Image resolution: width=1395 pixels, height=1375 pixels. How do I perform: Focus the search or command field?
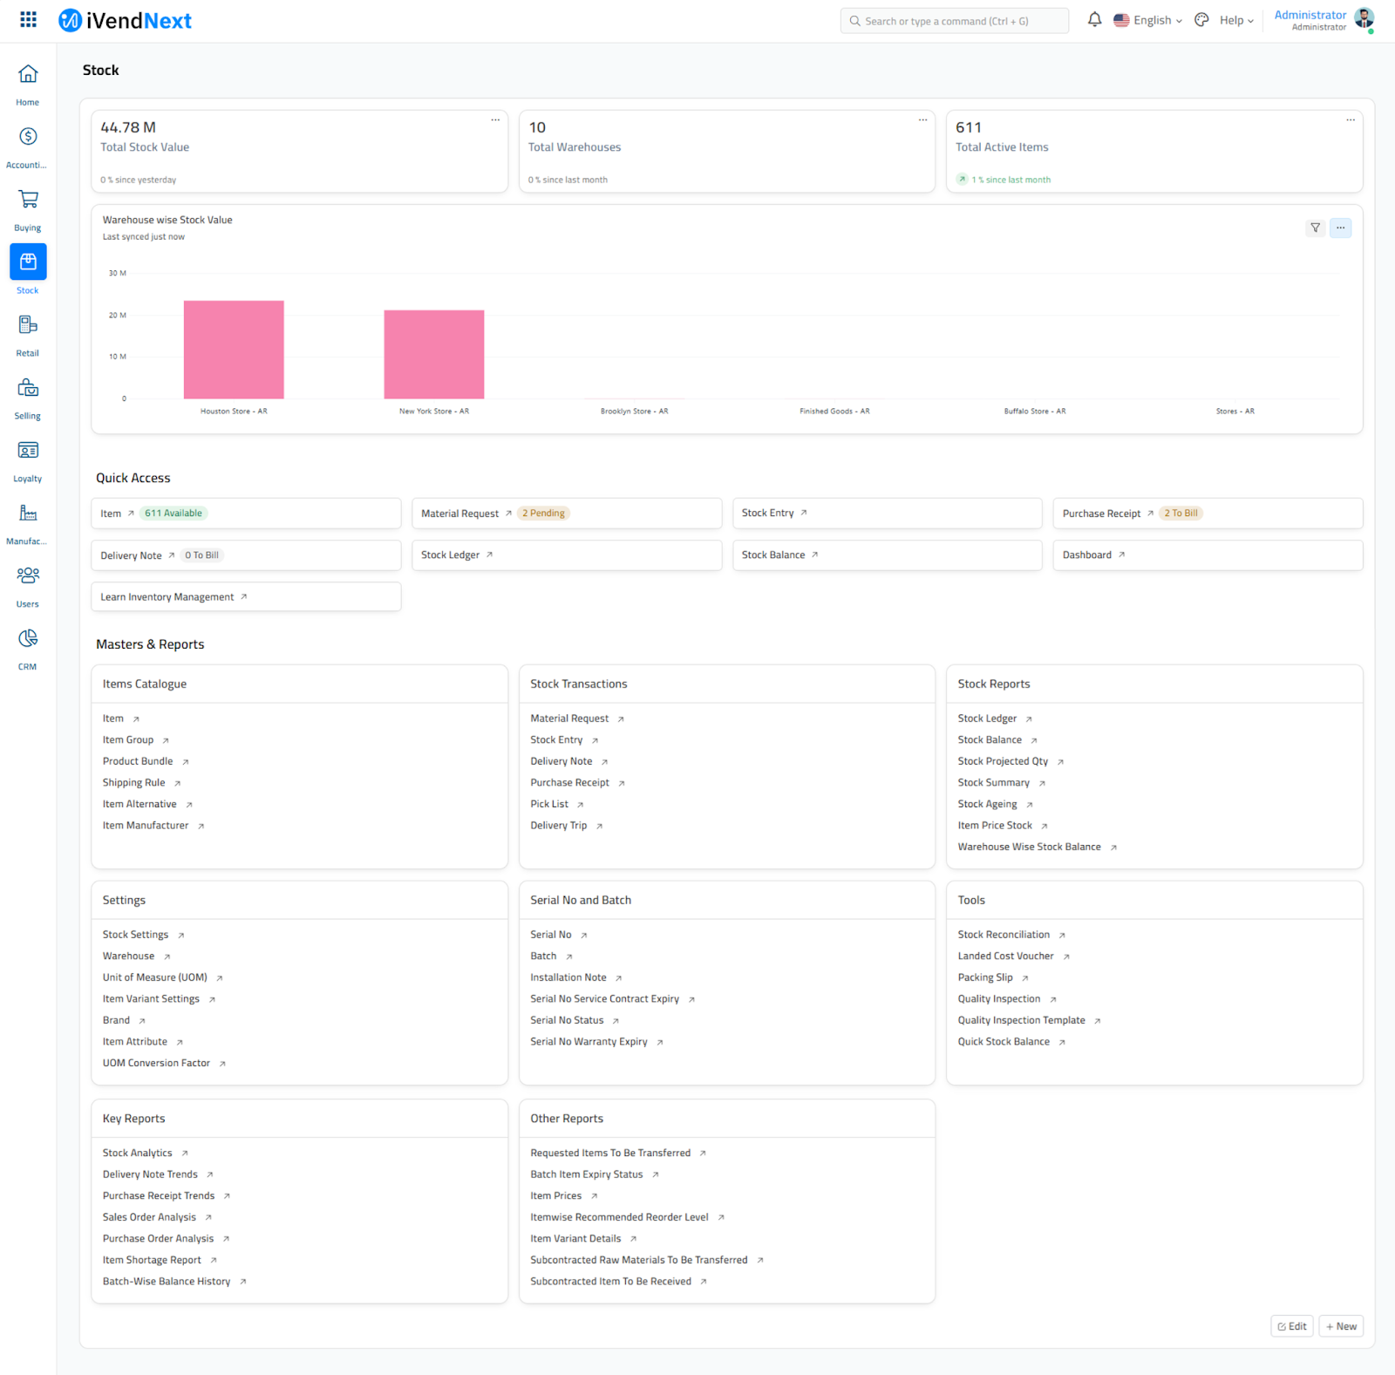click(954, 21)
